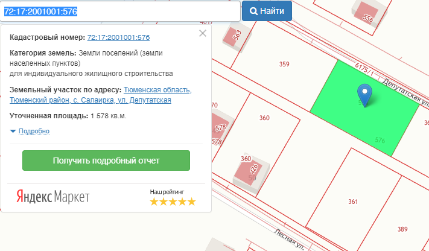This screenshot has width=429, height=251.
Task: Click parcel 361 on the map
Action: (353, 202)
